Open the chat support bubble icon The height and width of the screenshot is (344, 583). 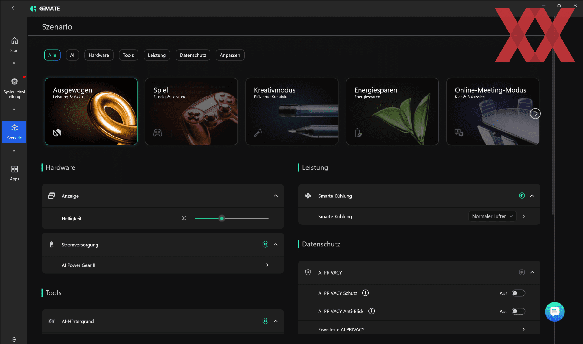(554, 312)
